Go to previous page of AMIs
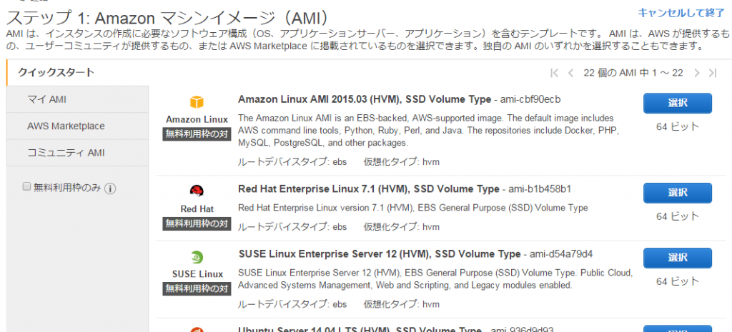This screenshot has height=332, width=732. [570, 73]
